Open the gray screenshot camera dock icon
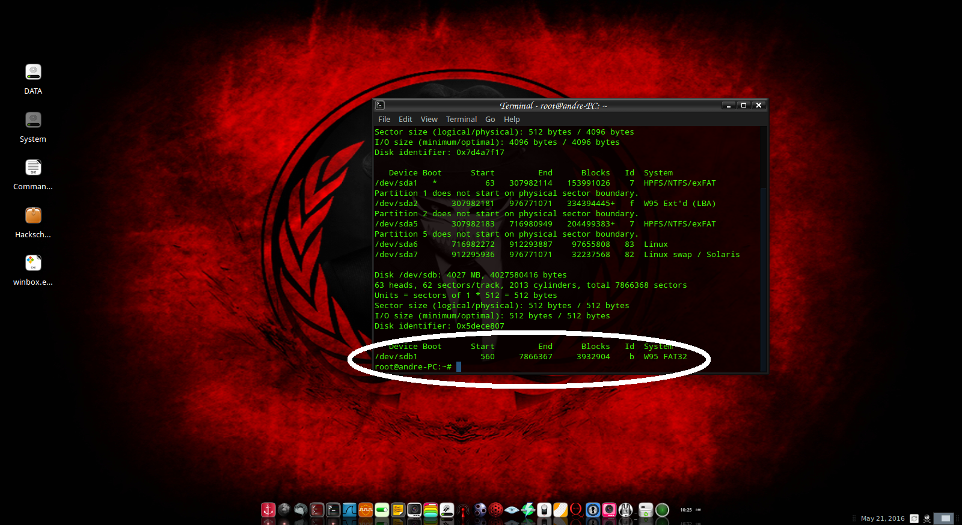The image size is (962, 525). (x=414, y=510)
